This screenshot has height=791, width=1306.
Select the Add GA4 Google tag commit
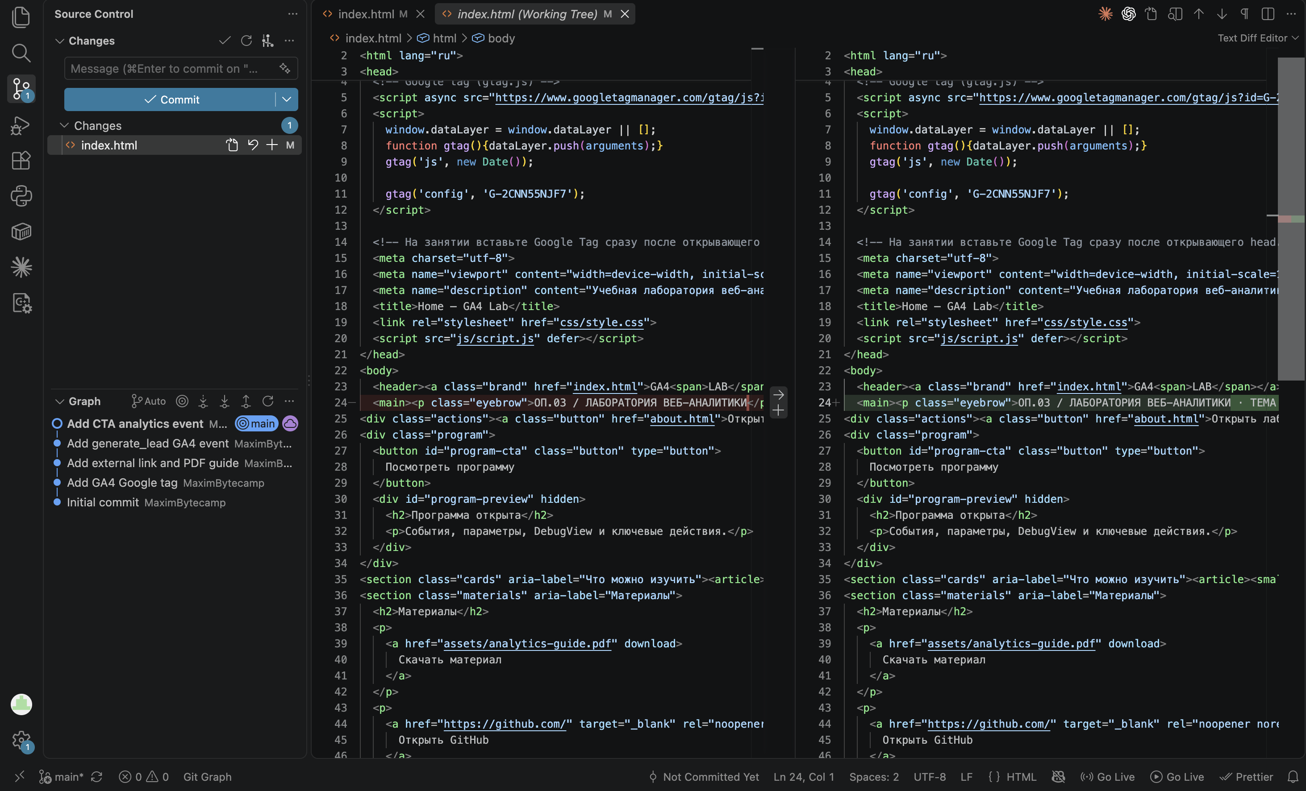coord(122,483)
